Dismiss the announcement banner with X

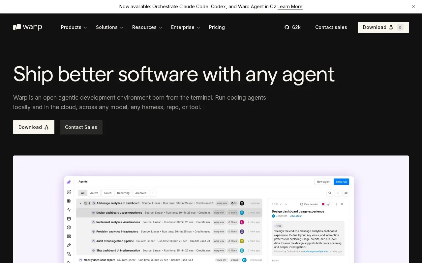coord(413,7)
